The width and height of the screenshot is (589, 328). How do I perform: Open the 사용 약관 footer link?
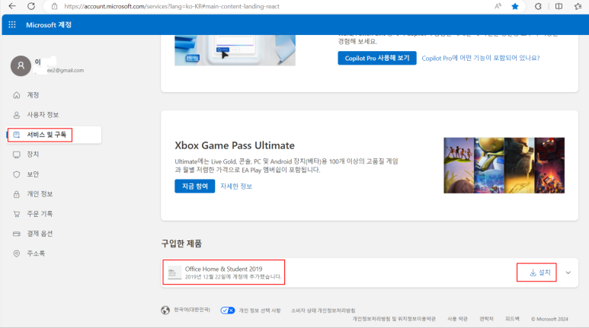457,319
